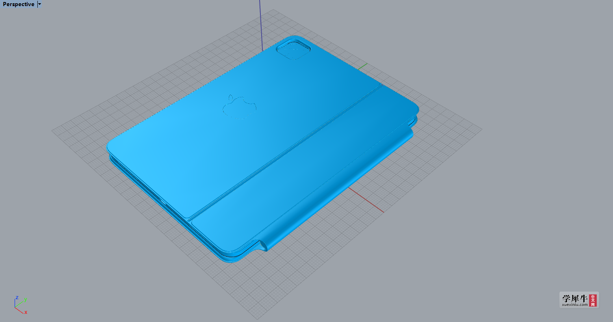
Task: Open the Perspective viewport dropdown arrow menu
Action: pos(39,4)
